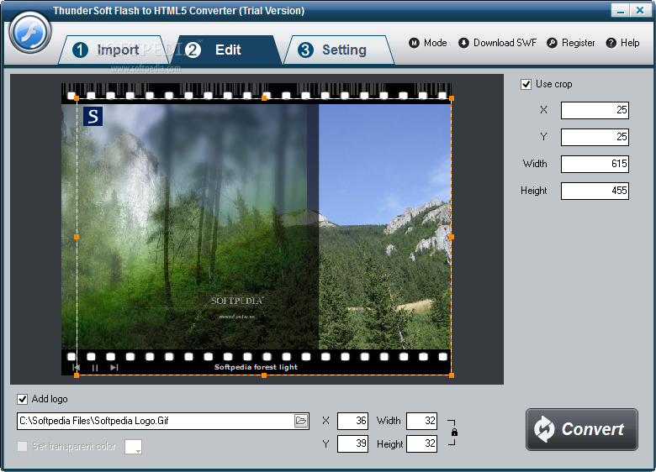Edit the logo X position field

coord(352,421)
